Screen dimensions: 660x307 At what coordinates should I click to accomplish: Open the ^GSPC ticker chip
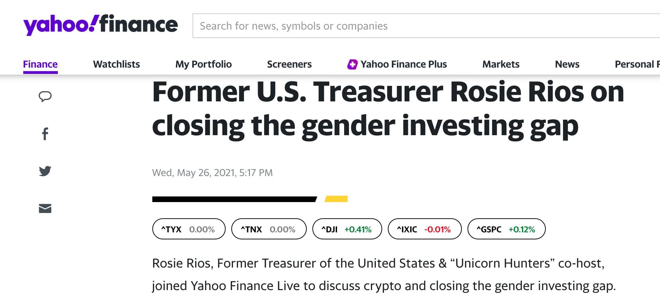507,229
